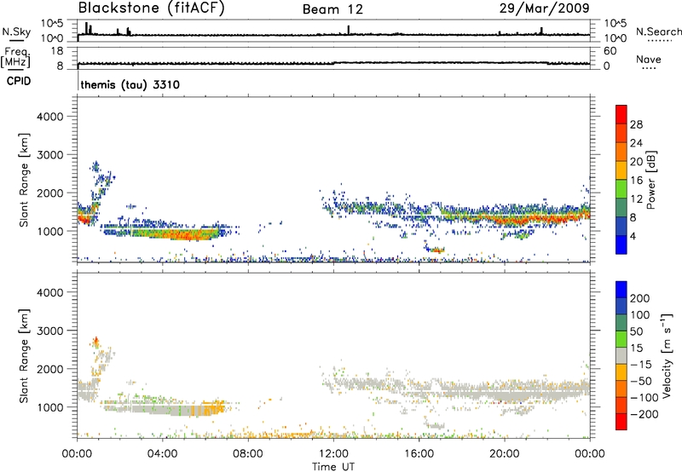Click the 'Freq. [MHz]' axis label
This screenshot has height=472, width=682.
coord(15,57)
